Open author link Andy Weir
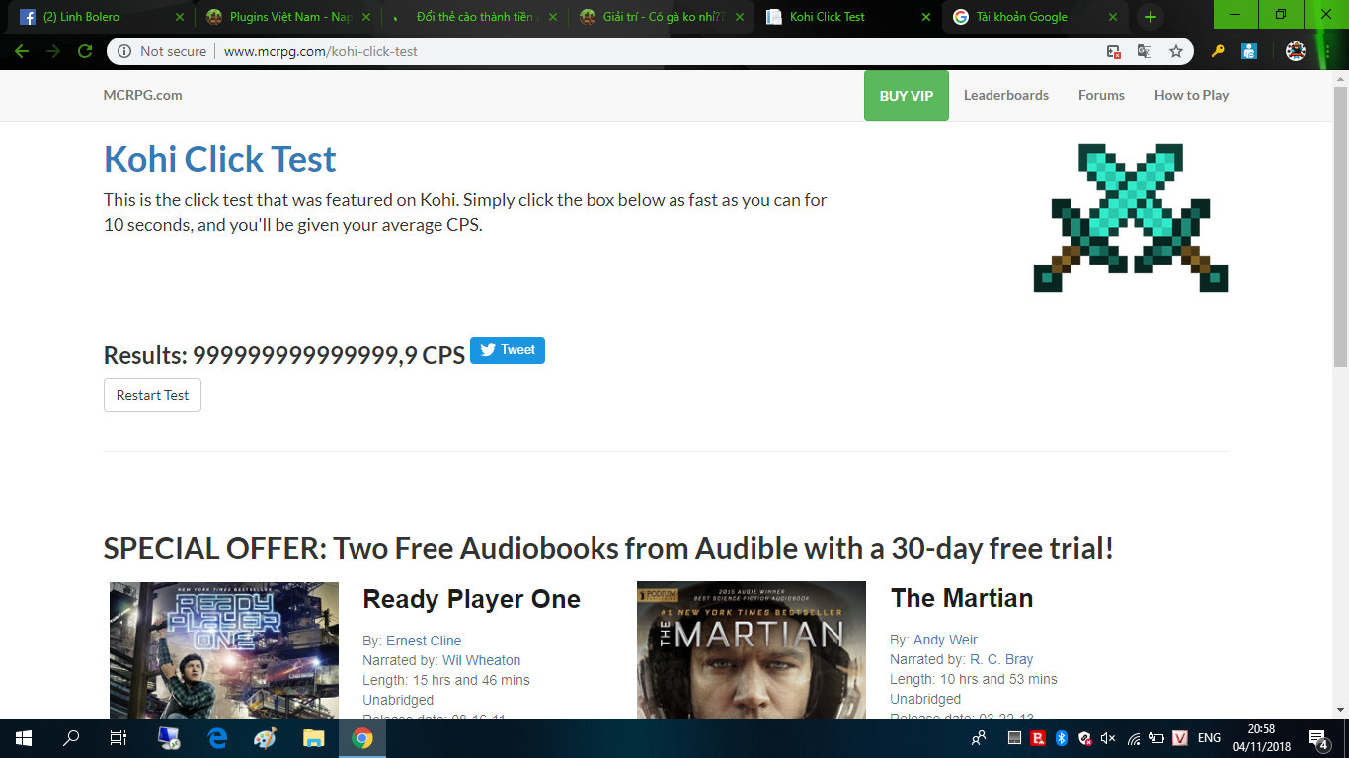Image resolution: width=1349 pixels, height=758 pixels. pos(945,640)
